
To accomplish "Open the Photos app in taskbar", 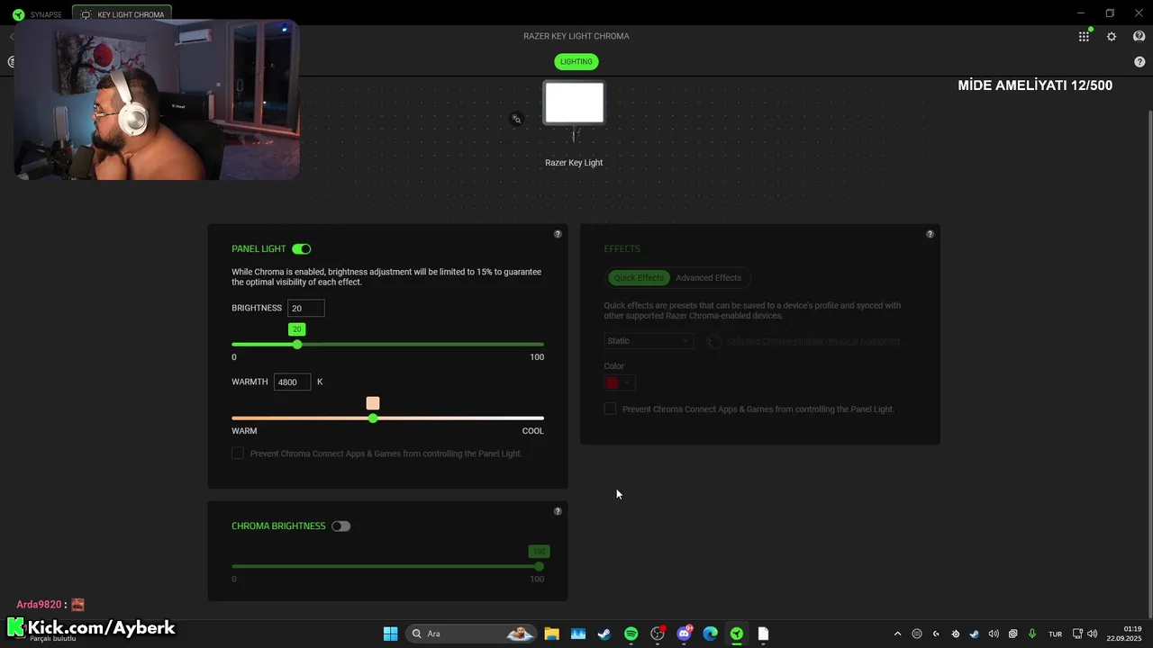I will pyautogui.click(x=578, y=634).
